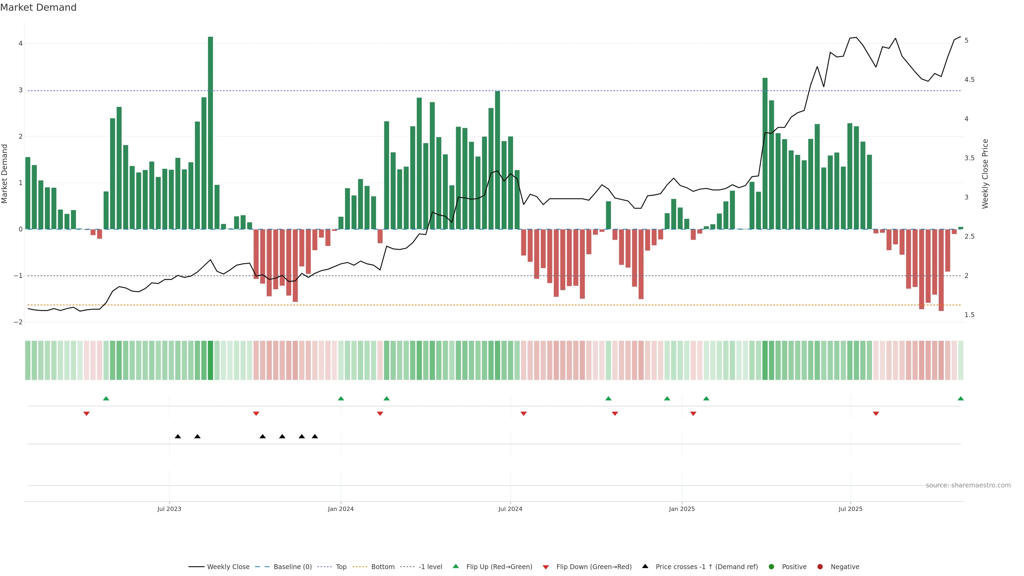This screenshot has width=1024, height=576.
Task: Hide the Top threshold line via legend
Action: [x=341, y=566]
